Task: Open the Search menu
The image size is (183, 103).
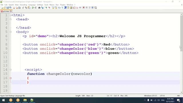Action: (11, 5)
